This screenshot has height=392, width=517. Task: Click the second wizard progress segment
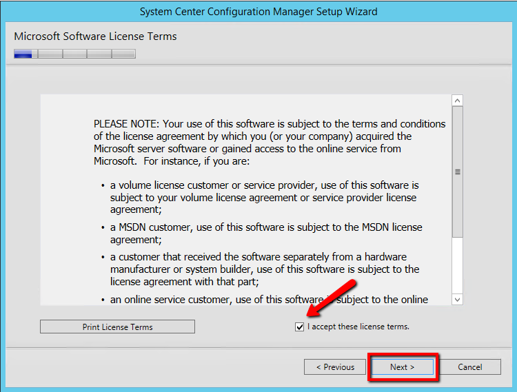[50, 54]
